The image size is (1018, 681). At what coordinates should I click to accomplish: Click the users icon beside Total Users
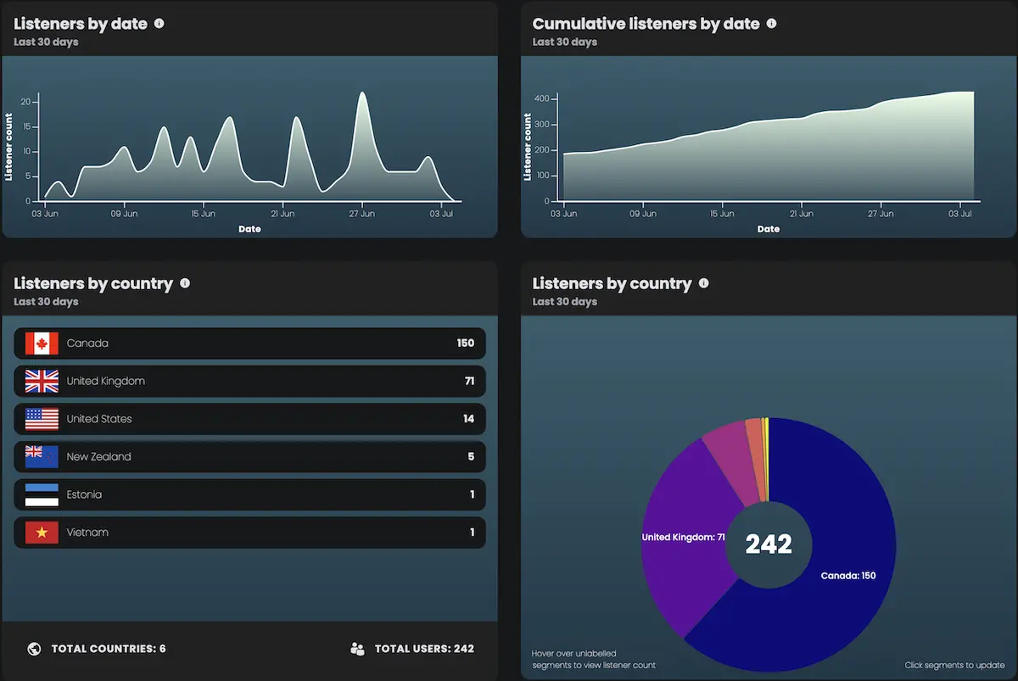point(357,649)
